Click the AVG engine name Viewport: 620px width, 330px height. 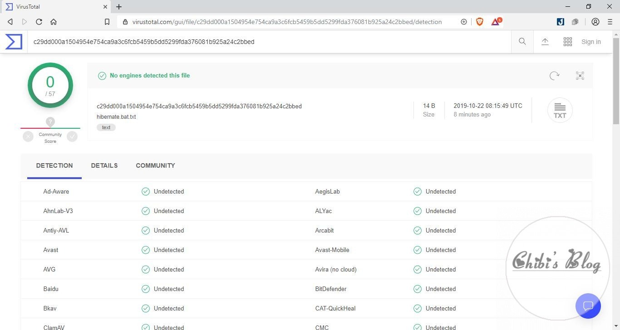click(x=49, y=269)
